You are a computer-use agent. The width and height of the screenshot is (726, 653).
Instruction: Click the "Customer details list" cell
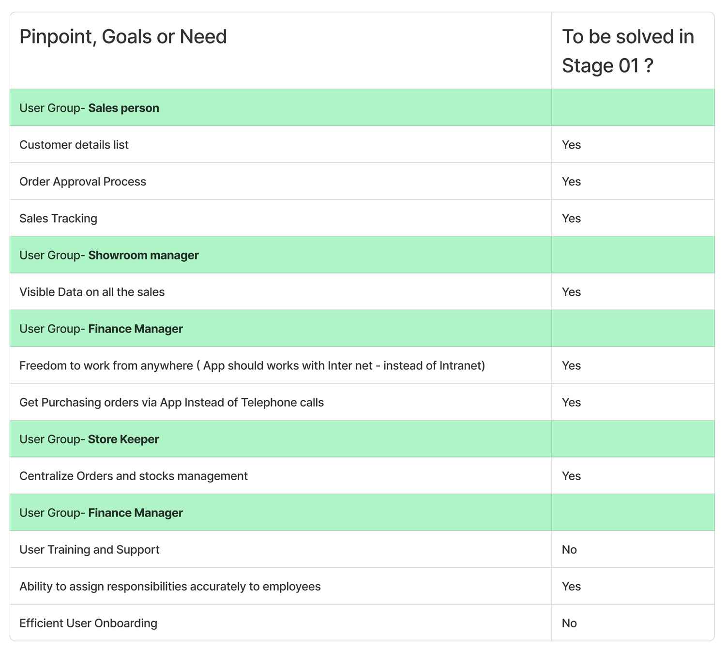74,145
